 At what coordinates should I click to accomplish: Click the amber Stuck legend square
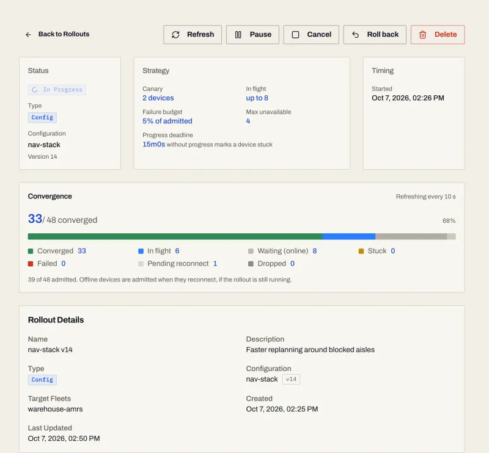point(361,251)
